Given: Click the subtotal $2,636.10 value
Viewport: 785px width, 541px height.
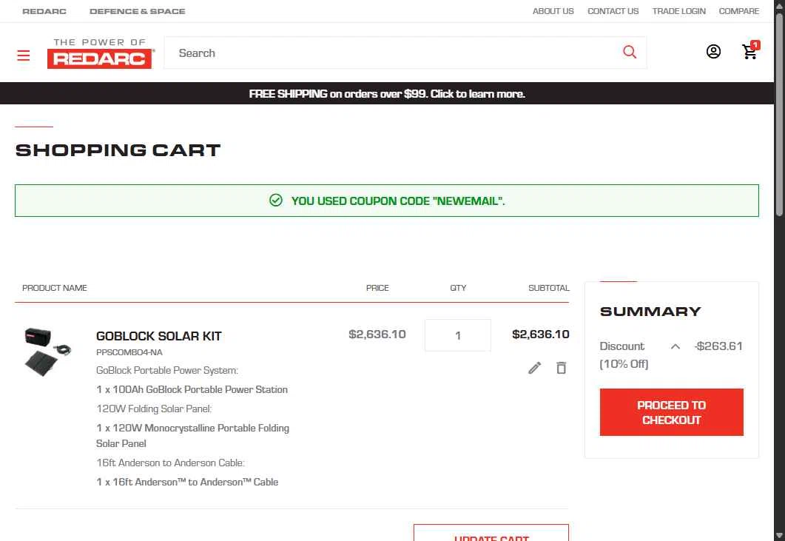Looking at the screenshot, I should (541, 334).
